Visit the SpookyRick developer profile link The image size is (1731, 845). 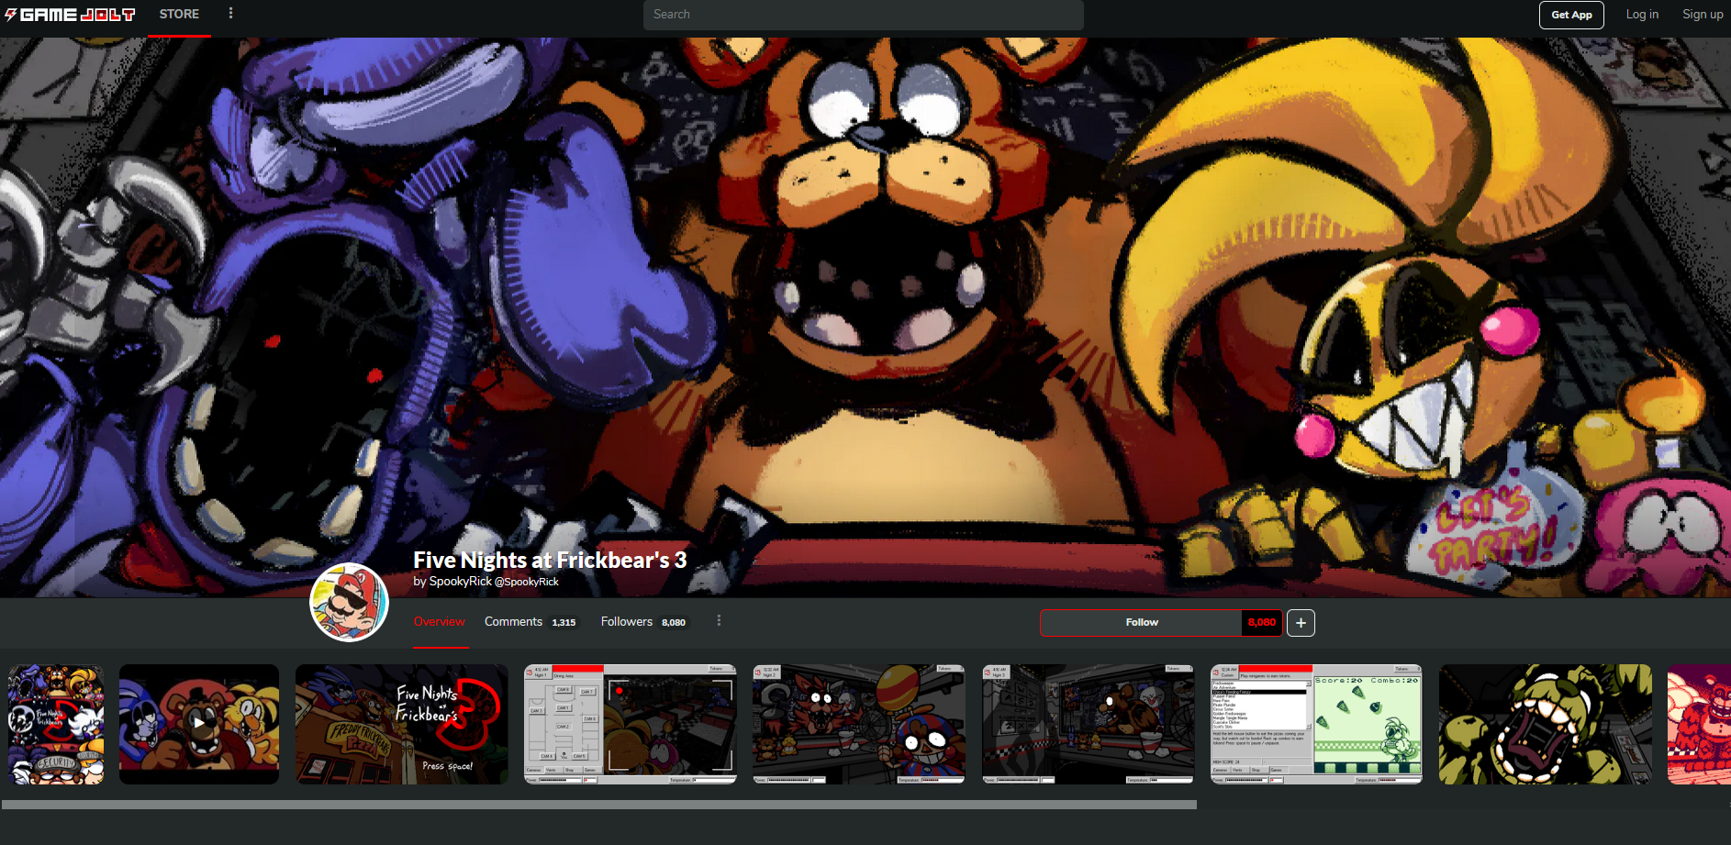(494, 582)
